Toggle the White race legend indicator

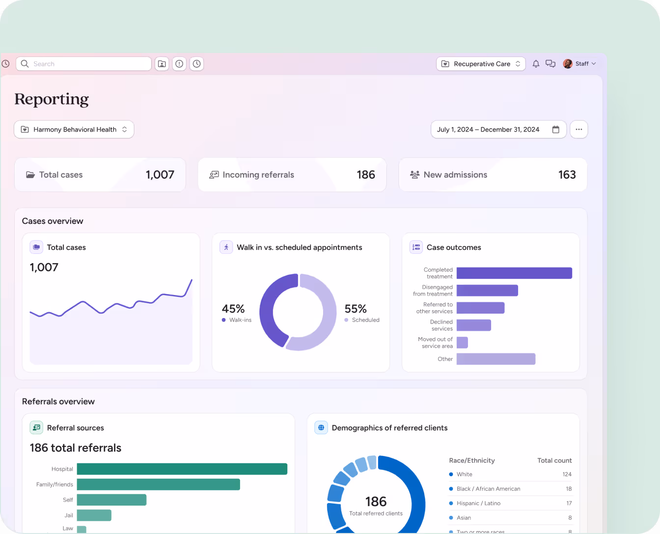click(x=450, y=474)
